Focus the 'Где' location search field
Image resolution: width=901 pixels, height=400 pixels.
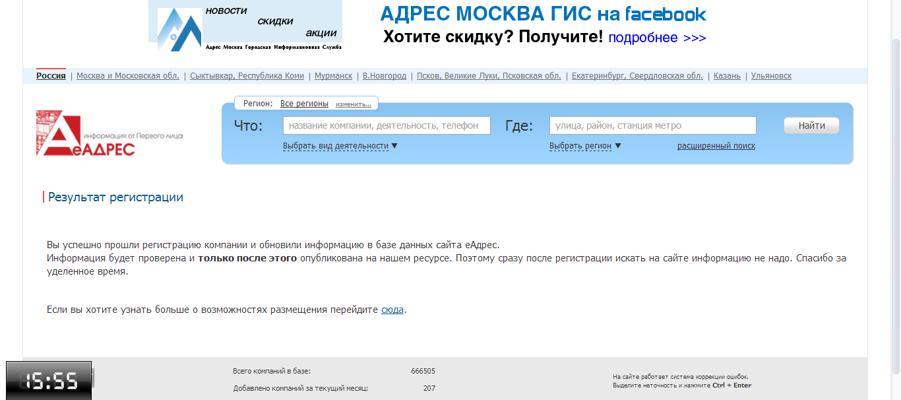click(653, 125)
